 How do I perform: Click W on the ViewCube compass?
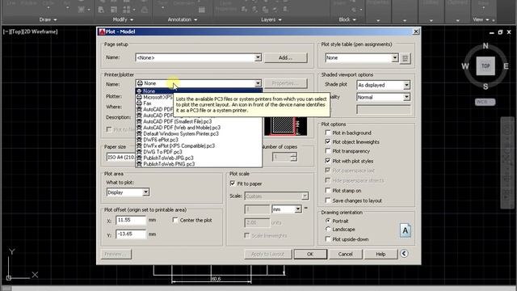point(465,66)
